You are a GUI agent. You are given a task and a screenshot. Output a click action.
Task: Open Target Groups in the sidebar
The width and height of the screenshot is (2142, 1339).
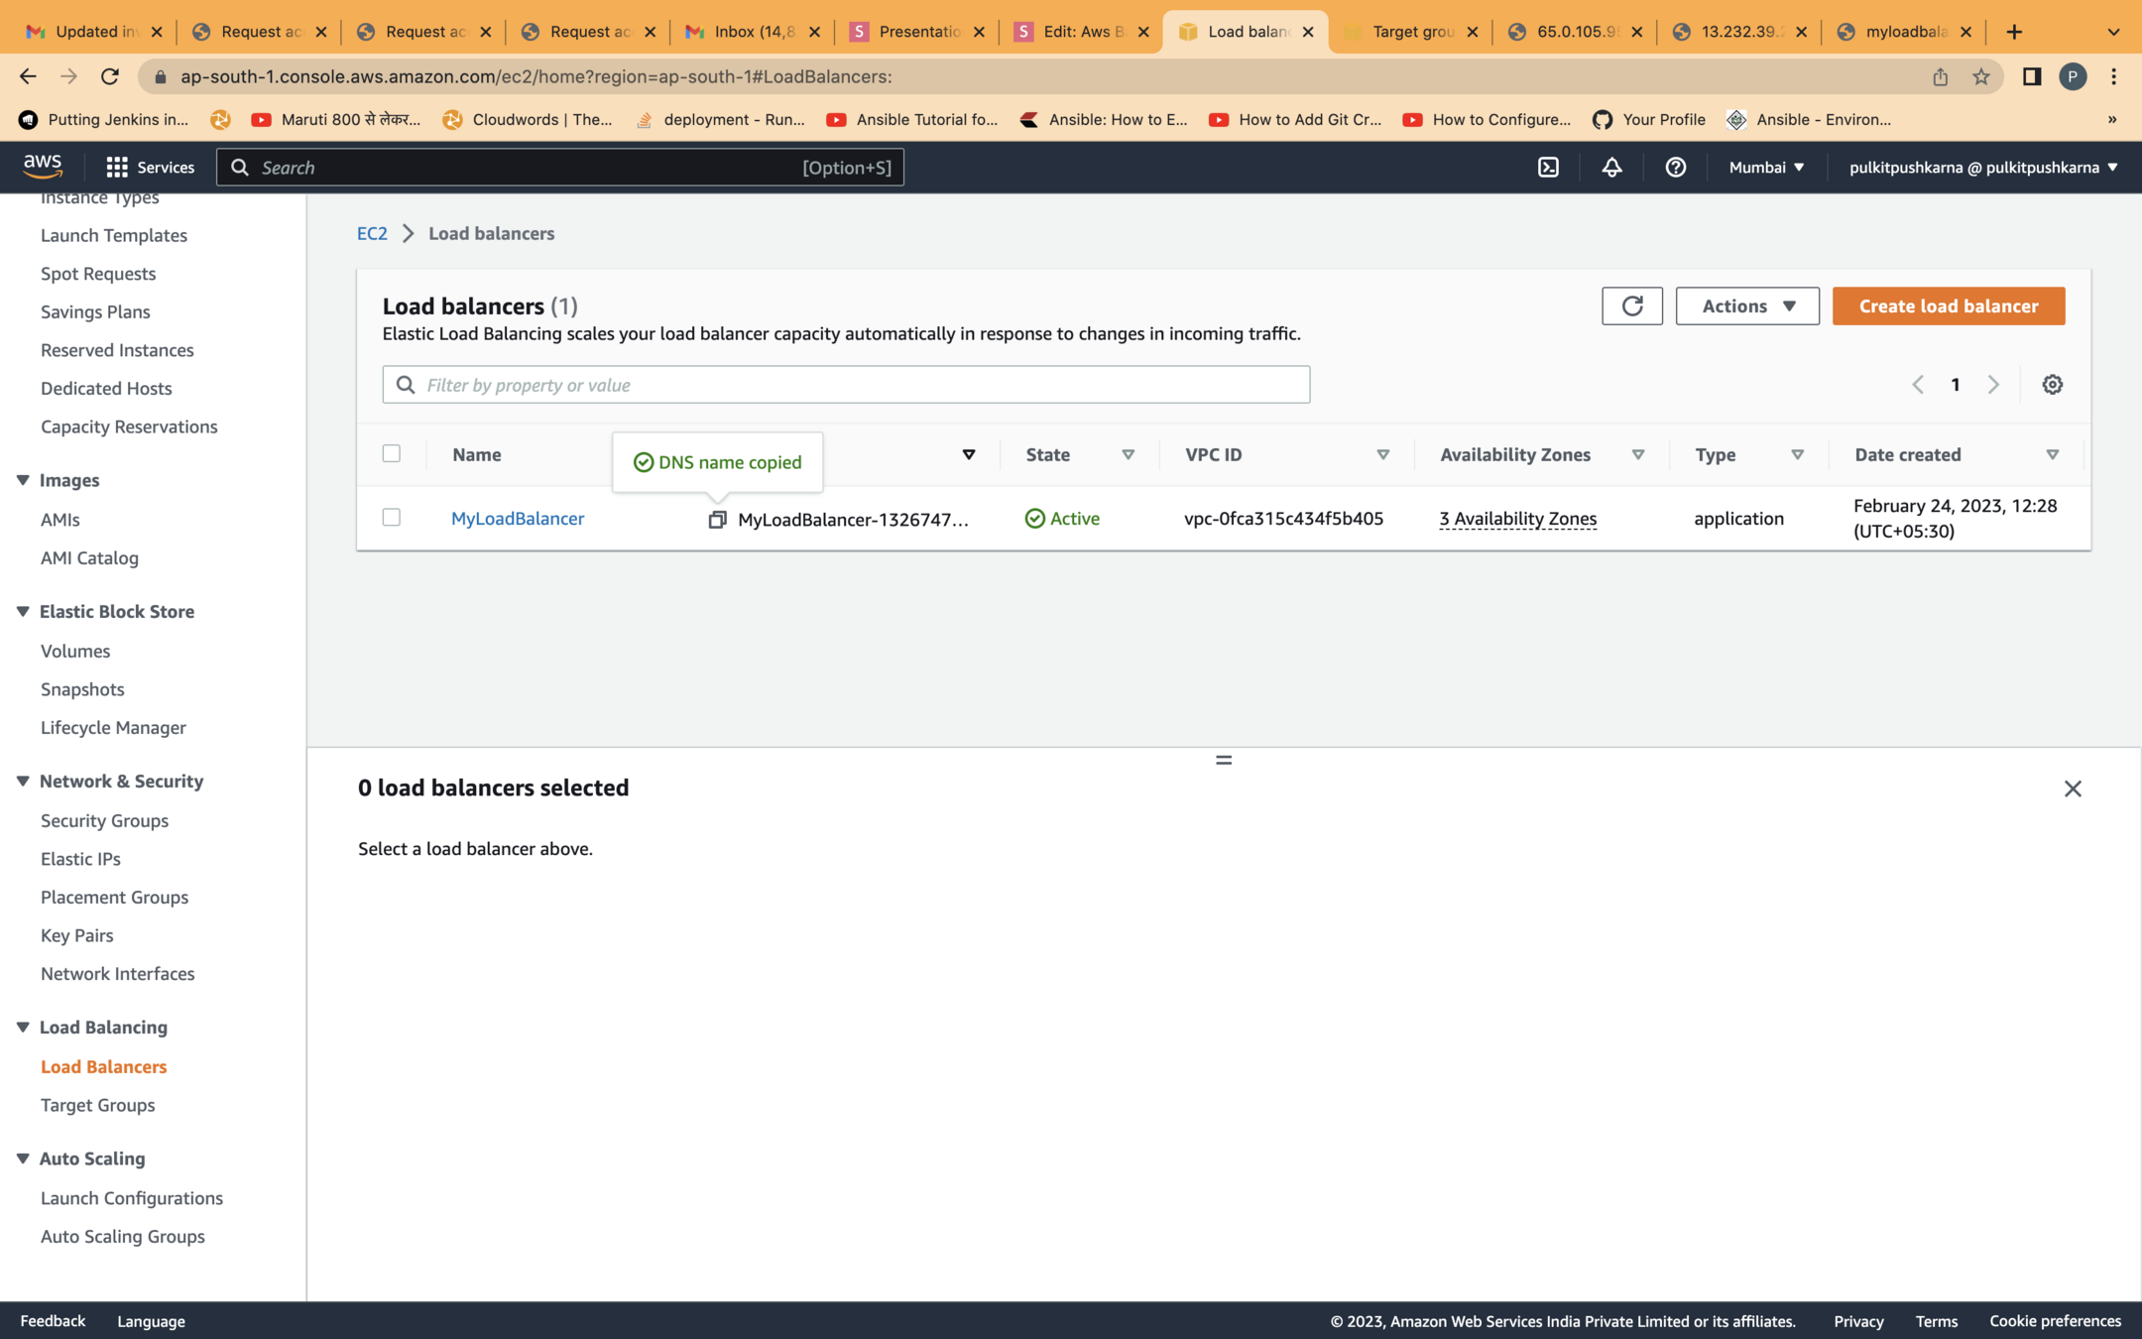pyautogui.click(x=97, y=1104)
